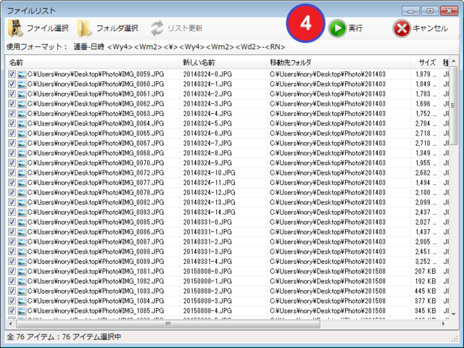The width and height of the screenshot is (464, 348).
Task: Click the red キャンセル X icon
Action: click(401, 28)
